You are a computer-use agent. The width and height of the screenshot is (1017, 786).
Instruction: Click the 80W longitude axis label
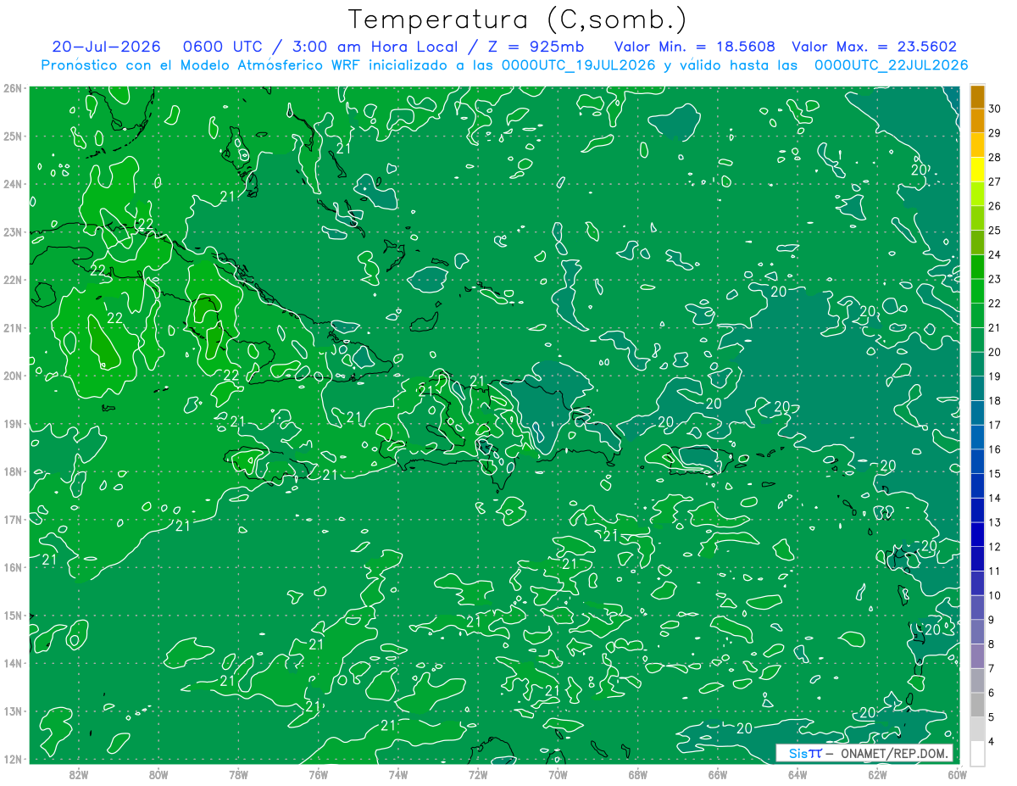158,773
